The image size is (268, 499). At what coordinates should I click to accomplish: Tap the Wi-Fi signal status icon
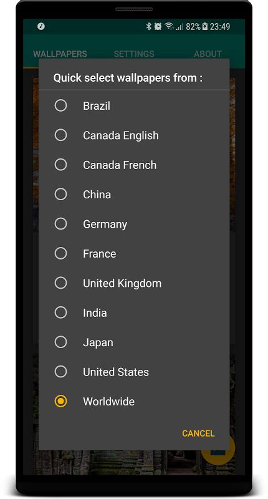point(169,26)
